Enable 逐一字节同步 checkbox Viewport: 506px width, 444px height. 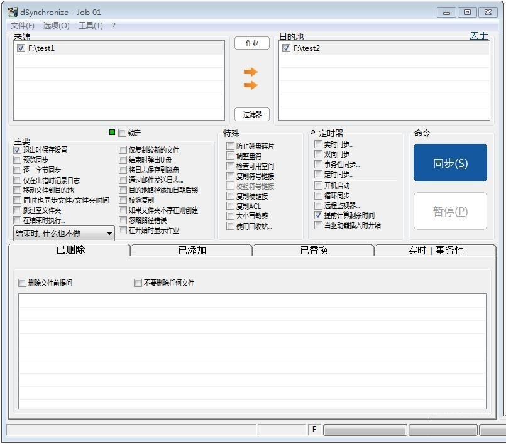click(17, 170)
